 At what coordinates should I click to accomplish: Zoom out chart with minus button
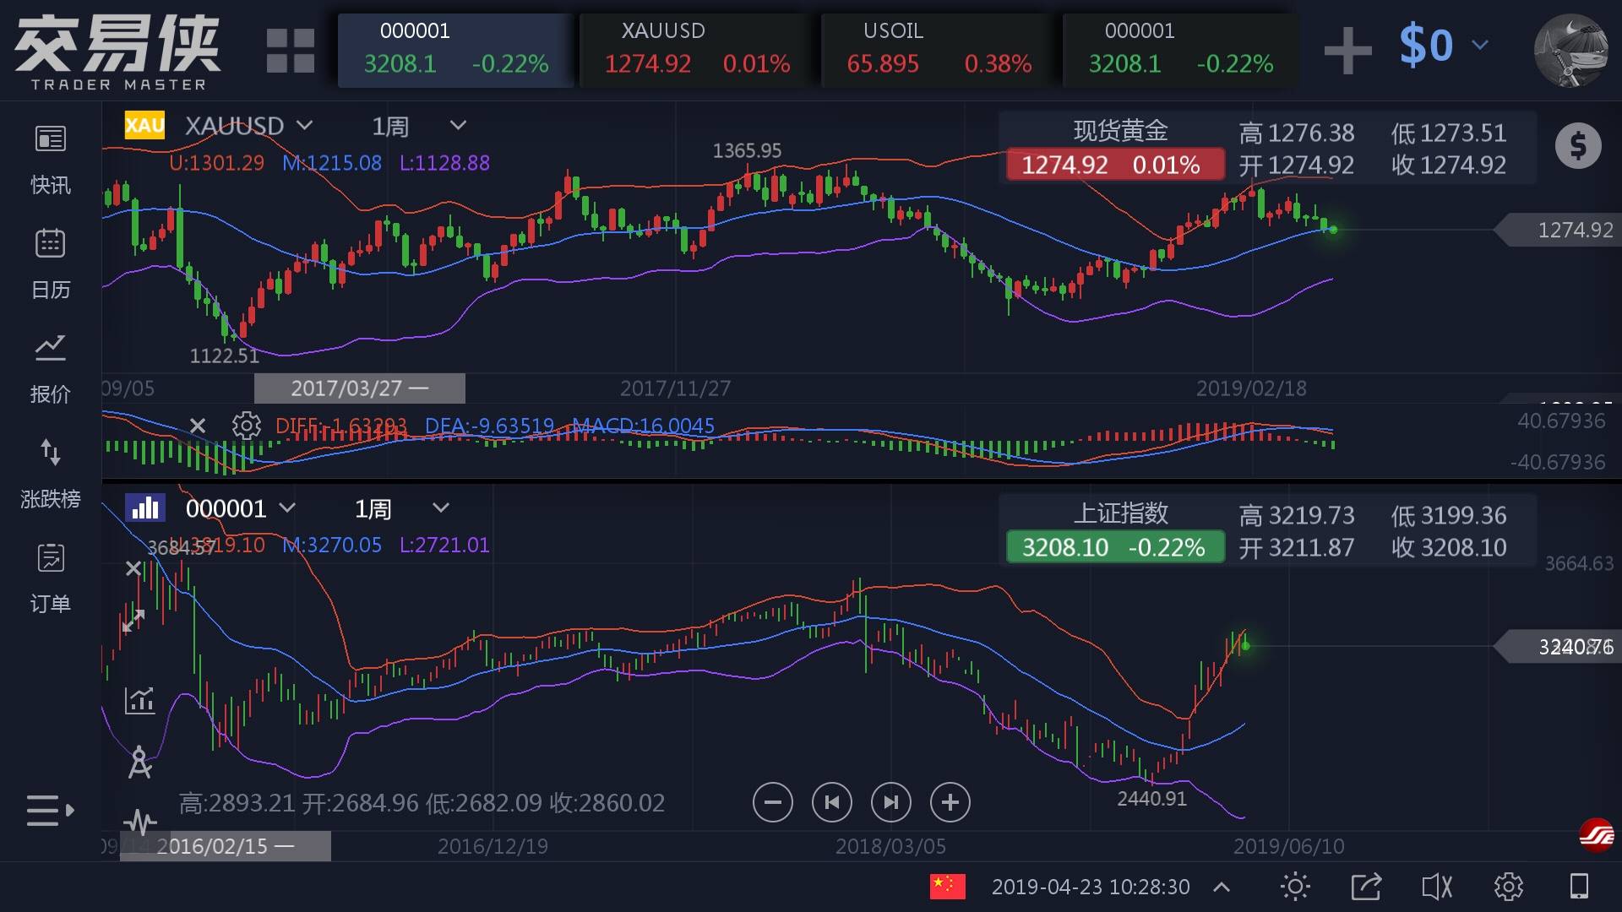pyautogui.click(x=772, y=802)
